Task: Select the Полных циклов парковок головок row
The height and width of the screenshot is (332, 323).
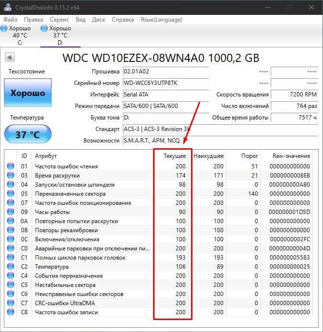Action: point(159,257)
